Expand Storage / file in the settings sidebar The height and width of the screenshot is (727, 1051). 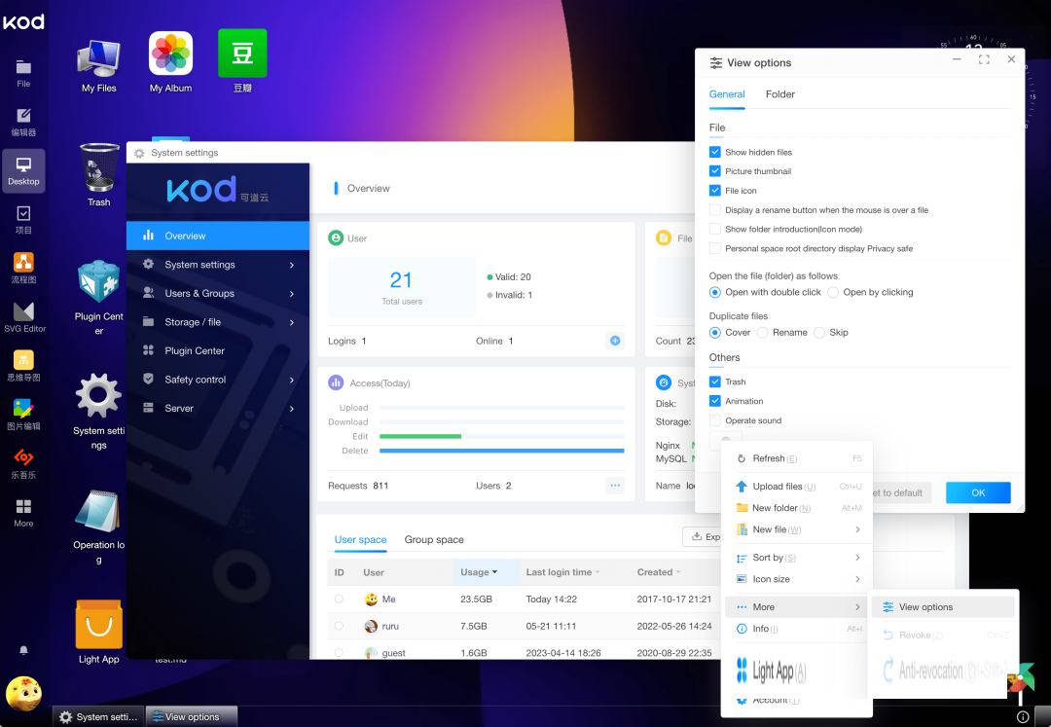218,322
